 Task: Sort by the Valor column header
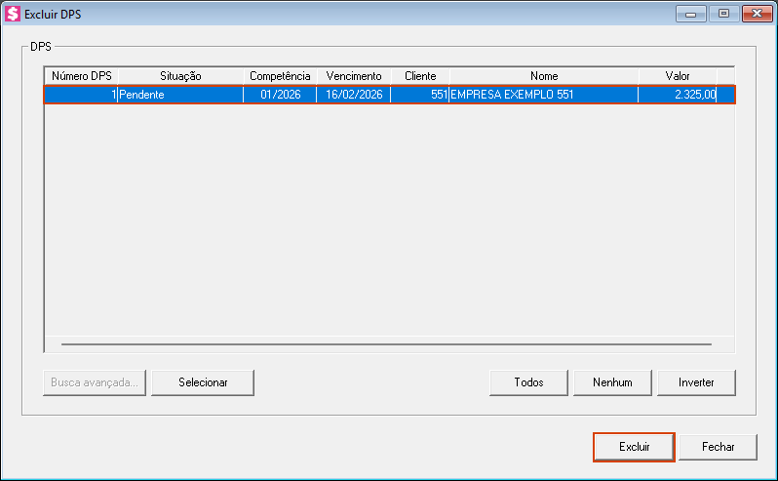pos(678,76)
